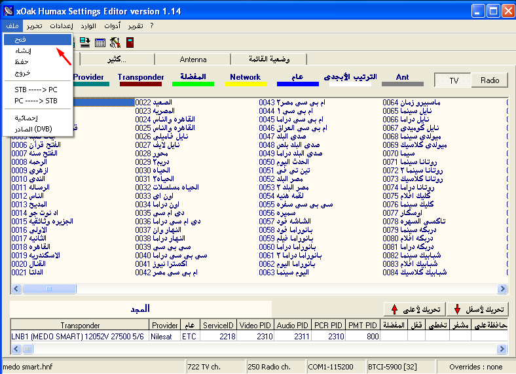Choose خروج (Exit) from the file menu
The image size is (516, 374).
tap(37, 73)
